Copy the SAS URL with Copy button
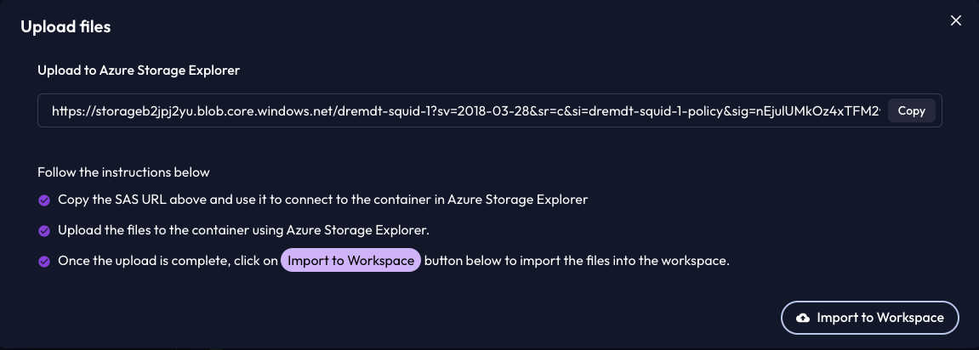 click(x=911, y=111)
